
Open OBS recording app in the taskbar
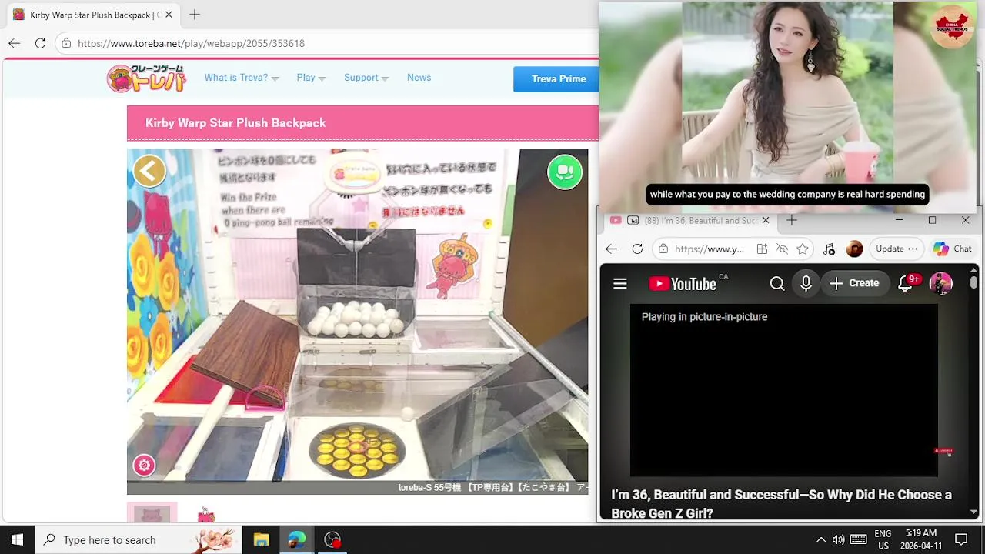pos(332,539)
